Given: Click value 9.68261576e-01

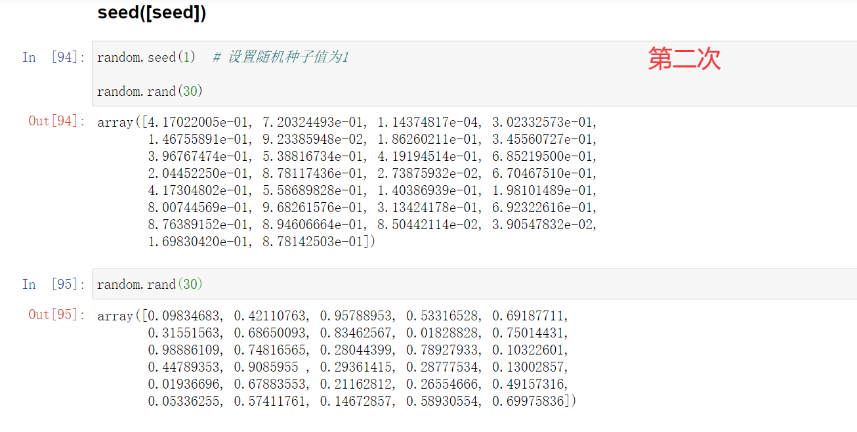Looking at the screenshot, I should pyautogui.click(x=313, y=207).
